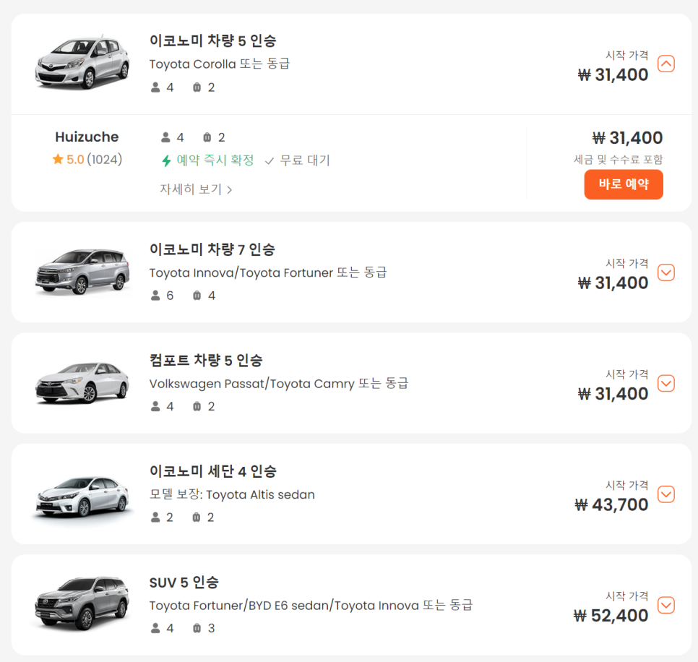
Task: Expand the 컴포트 차량 5 인승 options
Action: pyautogui.click(x=666, y=383)
